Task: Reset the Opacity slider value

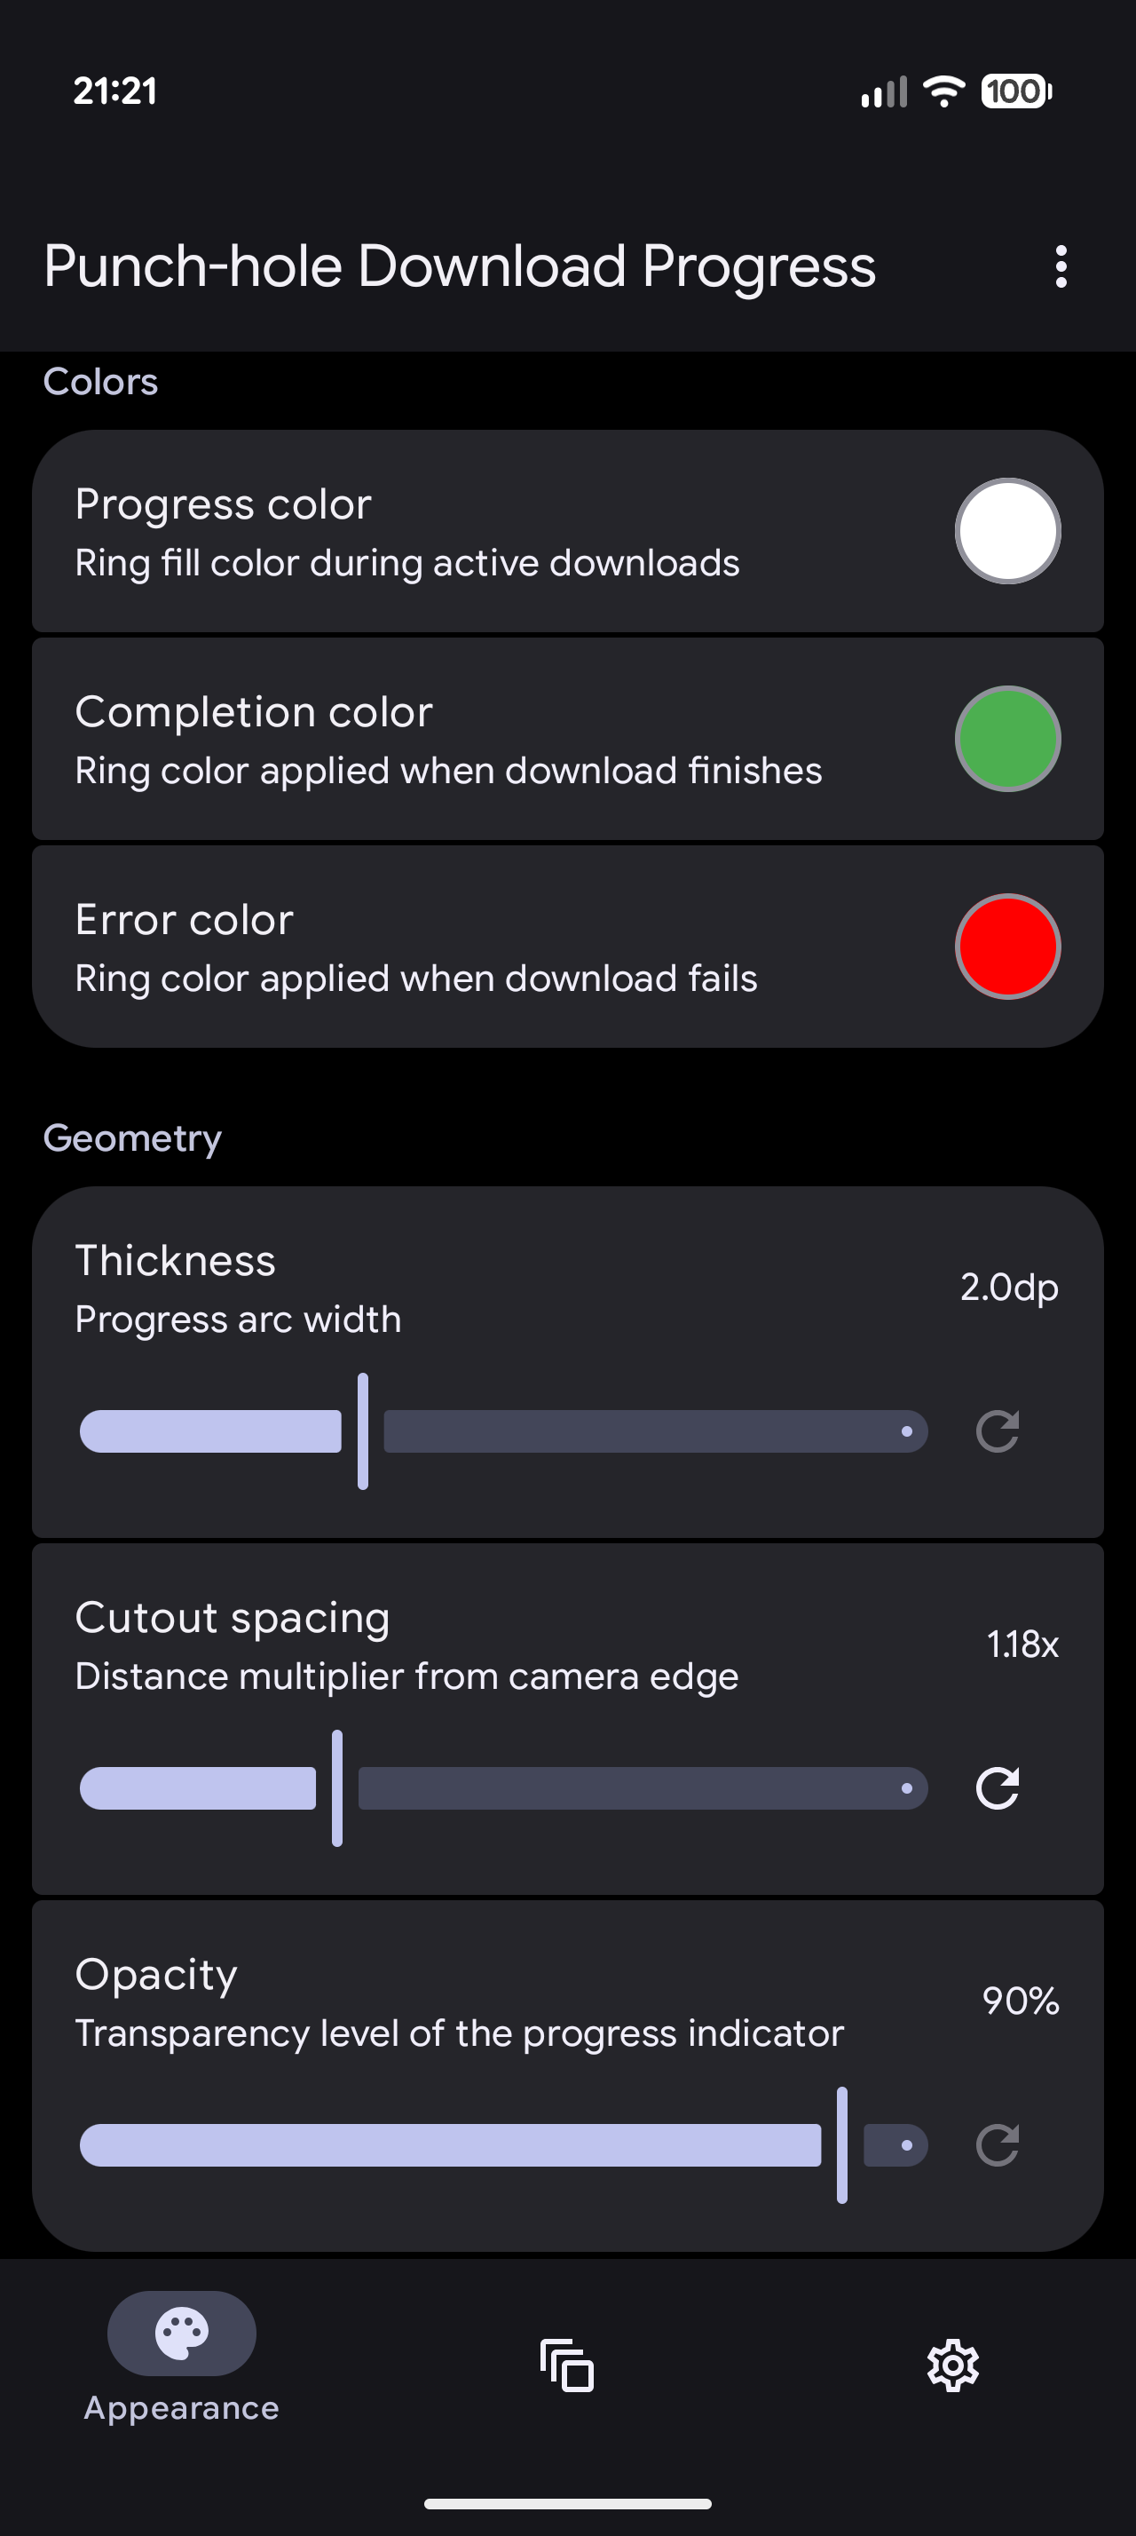Action: [x=997, y=2145]
